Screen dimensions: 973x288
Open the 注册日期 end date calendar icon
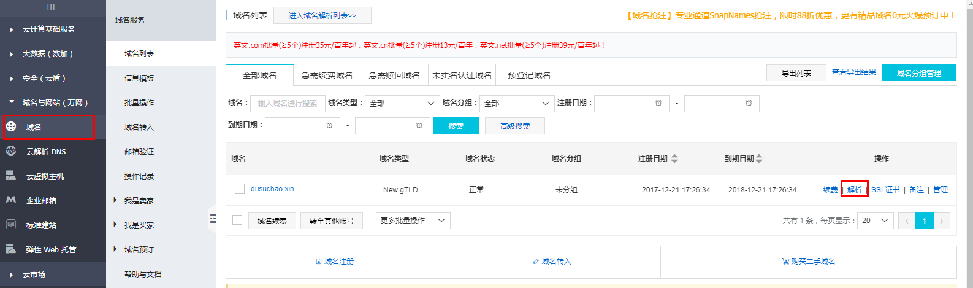(749, 104)
